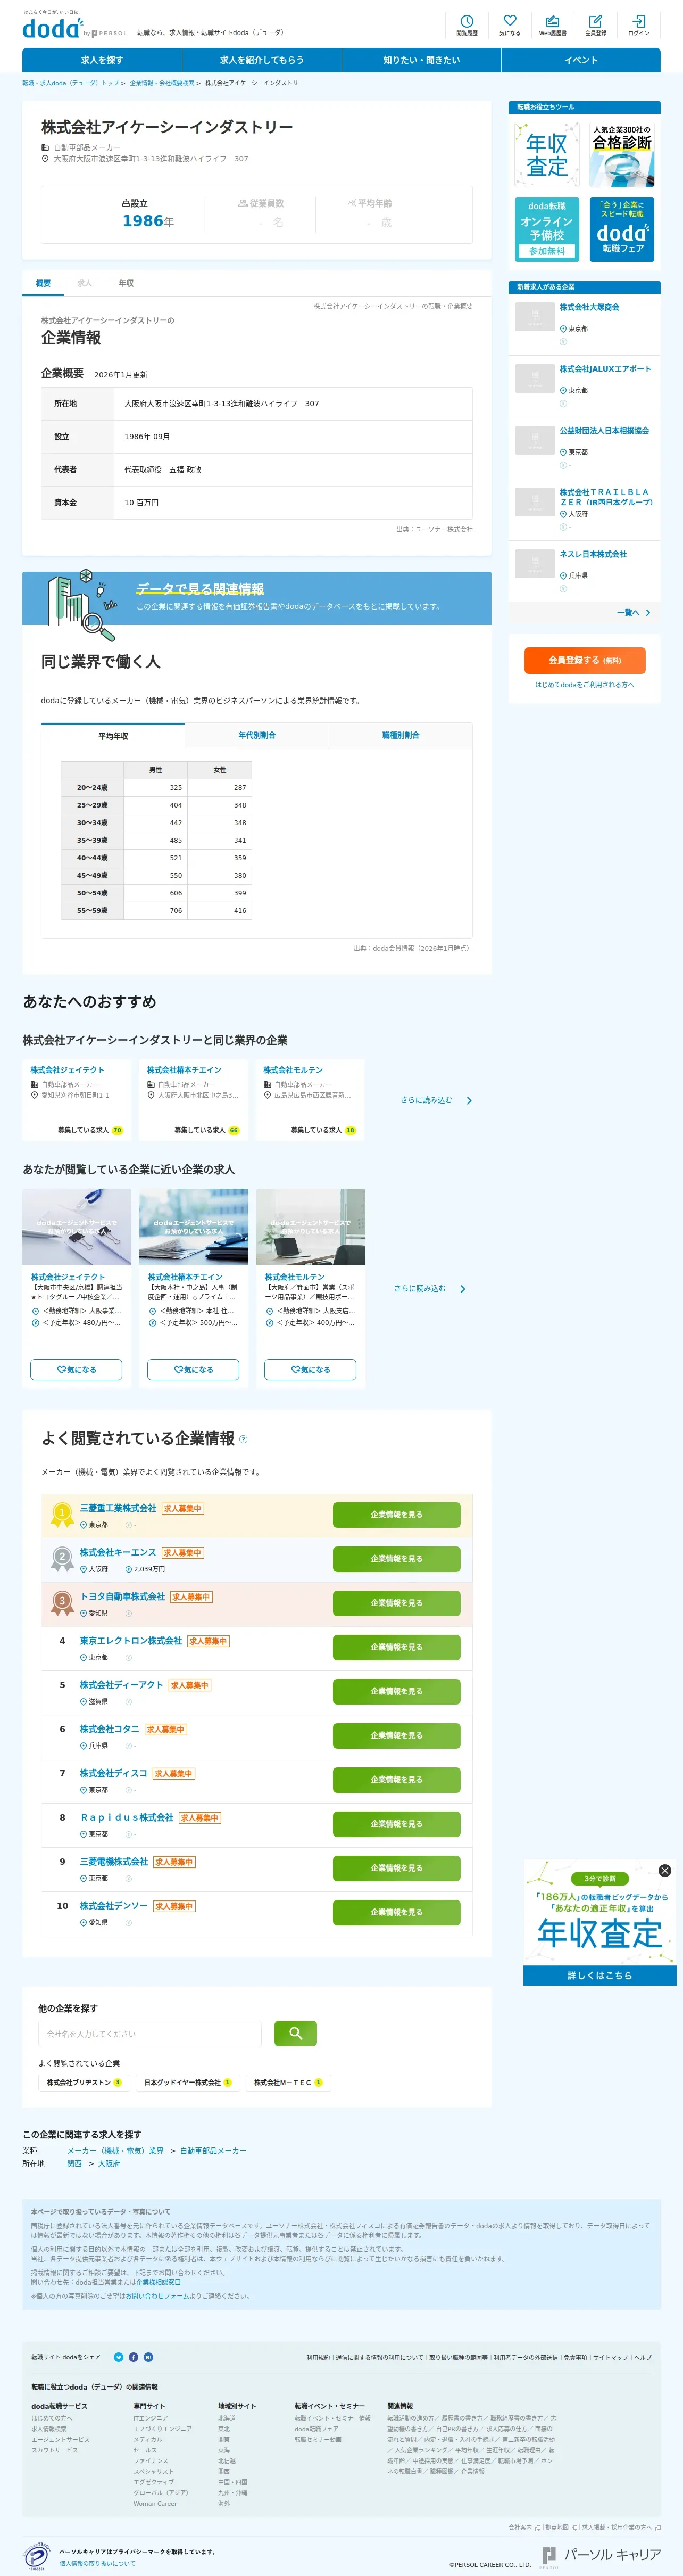Select the 職種別割合 statistics tab
This screenshot has width=683, height=2576.
[x=401, y=736]
